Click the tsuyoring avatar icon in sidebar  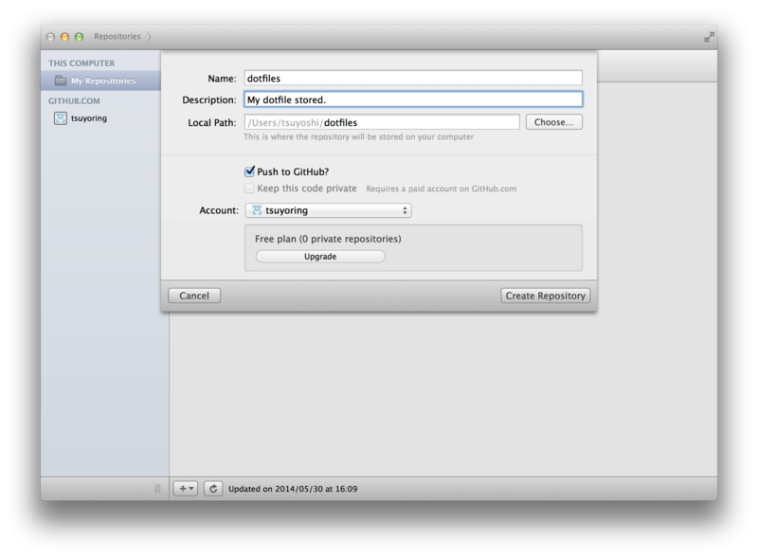(61, 118)
